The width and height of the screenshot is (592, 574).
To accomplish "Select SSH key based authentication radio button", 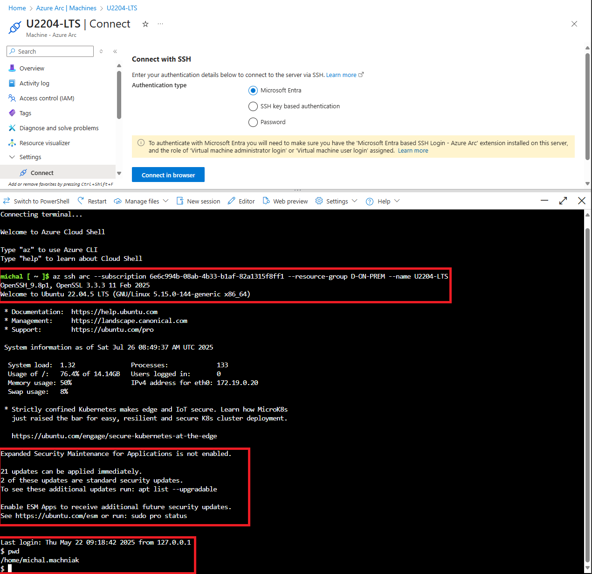I will coord(253,106).
